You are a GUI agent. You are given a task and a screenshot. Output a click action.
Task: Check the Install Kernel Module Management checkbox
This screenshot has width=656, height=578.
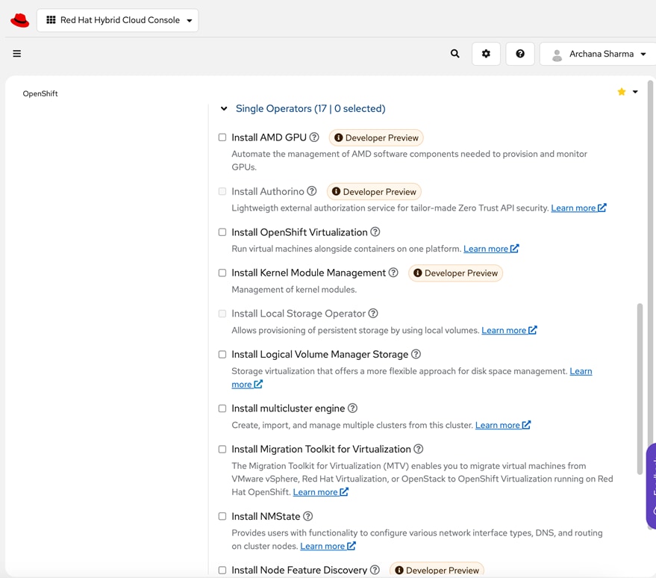click(x=222, y=273)
